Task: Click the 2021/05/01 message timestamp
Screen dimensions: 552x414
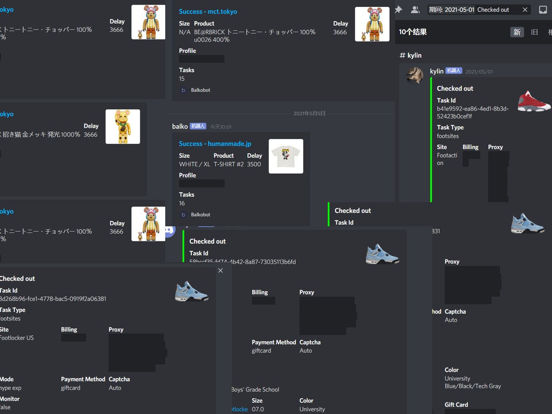Action: pyautogui.click(x=479, y=72)
